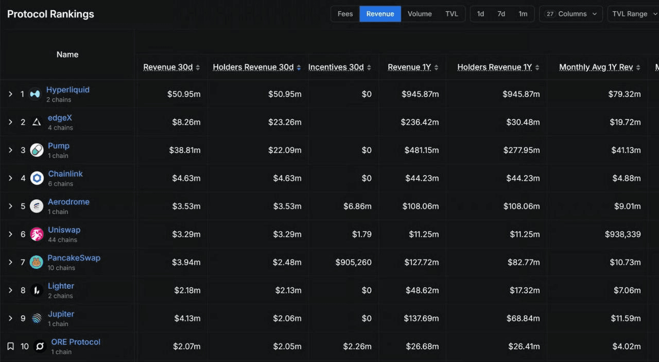Click the Uniswap pink unicorn logo
Image resolution: width=659 pixels, height=362 pixels.
37,234
